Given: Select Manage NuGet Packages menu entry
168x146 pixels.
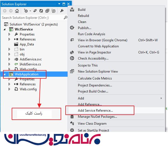Looking at the screenshot, I should (x=97, y=117).
